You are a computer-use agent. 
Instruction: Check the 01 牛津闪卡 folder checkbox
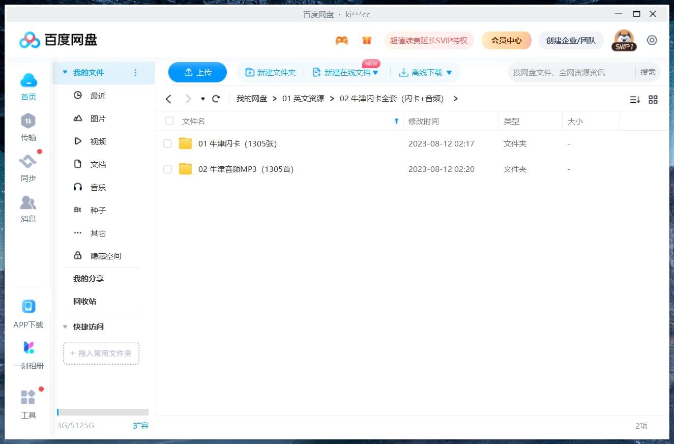(x=167, y=143)
